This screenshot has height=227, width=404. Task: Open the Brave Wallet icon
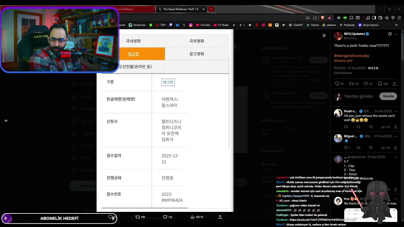pos(380,18)
